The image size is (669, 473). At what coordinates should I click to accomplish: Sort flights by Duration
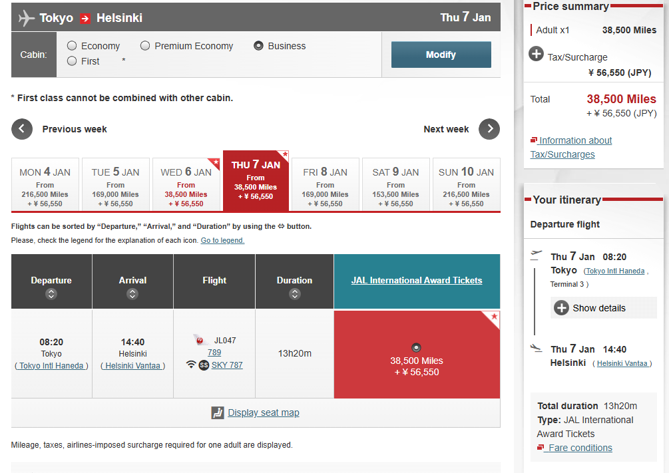click(x=294, y=294)
